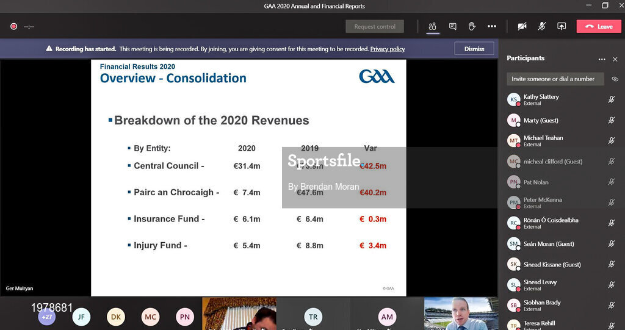Select participant Michael Teahan
Image resolution: width=625 pixels, height=330 pixels.
coord(562,141)
